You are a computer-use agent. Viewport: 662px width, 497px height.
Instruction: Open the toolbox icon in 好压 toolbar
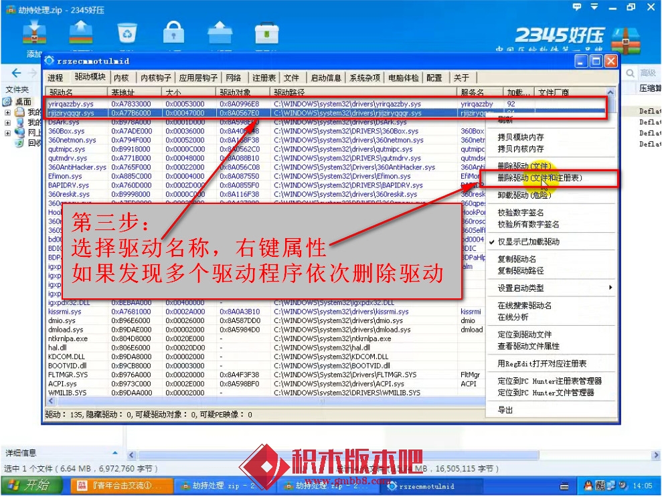[x=266, y=33]
